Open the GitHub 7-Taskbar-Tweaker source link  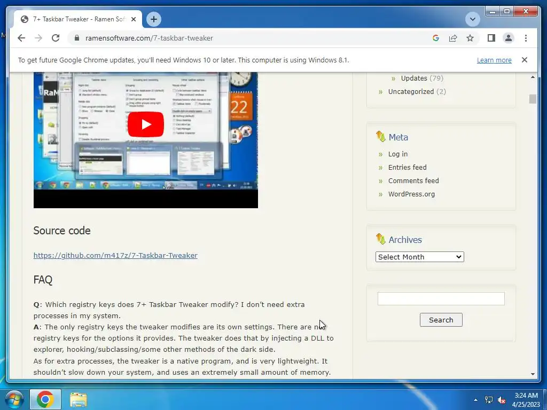click(x=115, y=255)
